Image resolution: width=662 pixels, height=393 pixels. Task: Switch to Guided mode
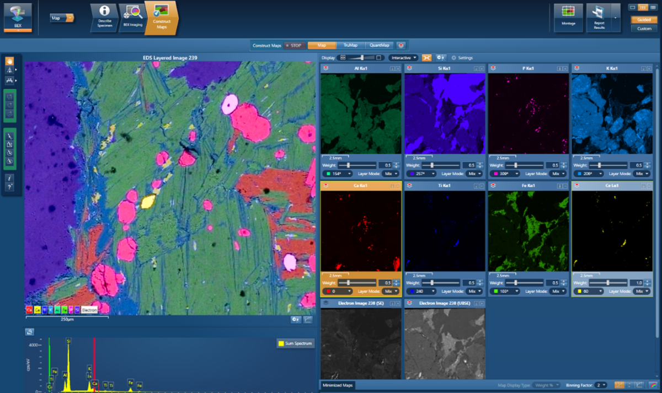643,19
